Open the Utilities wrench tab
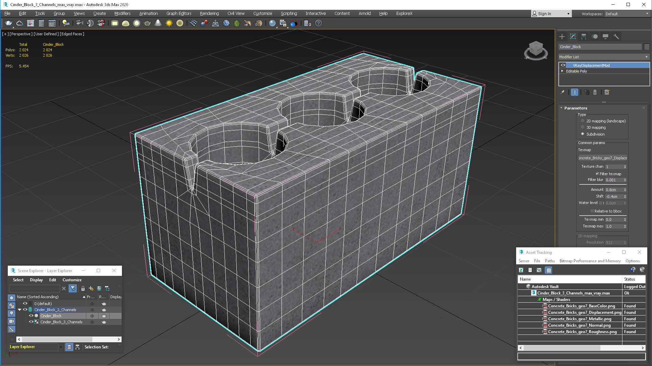The image size is (652, 366). point(616,37)
